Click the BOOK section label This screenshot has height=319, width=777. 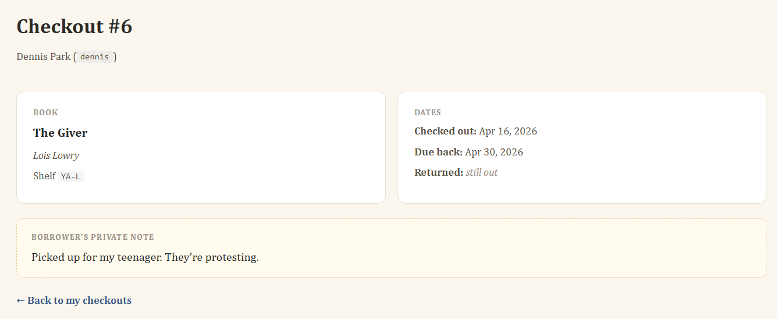click(45, 112)
